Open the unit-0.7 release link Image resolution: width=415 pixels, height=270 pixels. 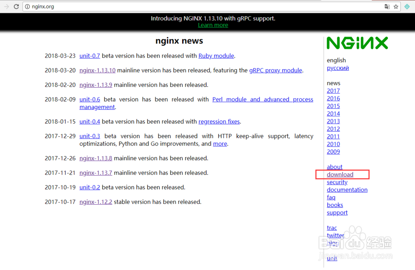(90, 56)
